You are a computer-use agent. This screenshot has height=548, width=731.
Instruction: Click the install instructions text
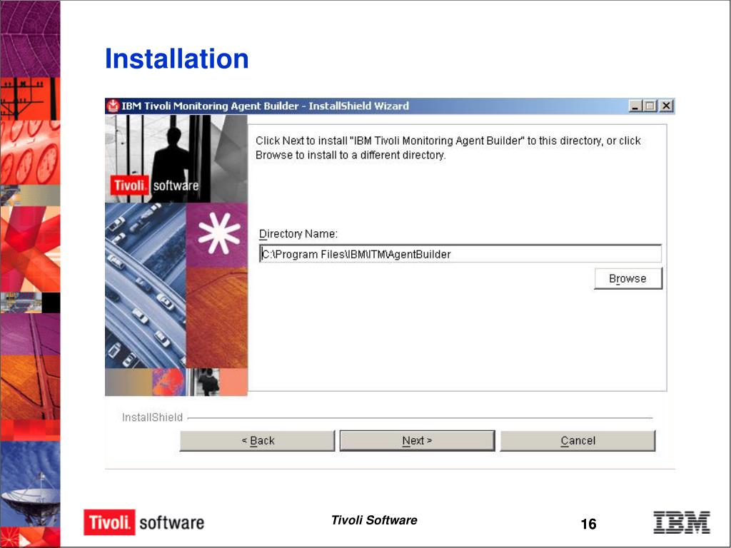click(x=448, y=148)
